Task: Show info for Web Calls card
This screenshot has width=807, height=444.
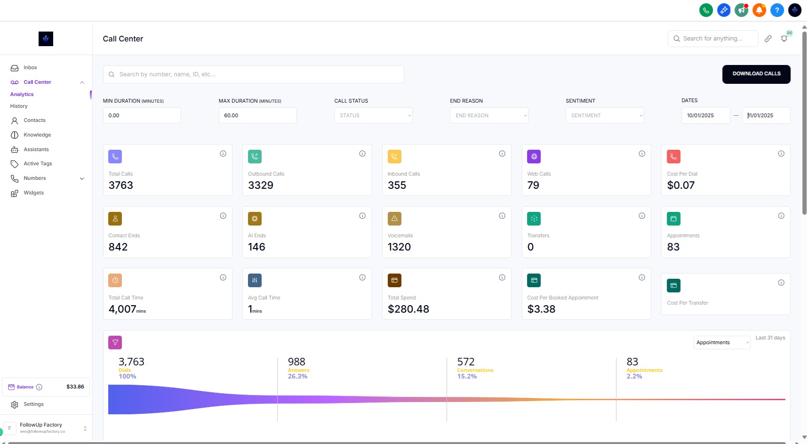Action: [642, 153]
